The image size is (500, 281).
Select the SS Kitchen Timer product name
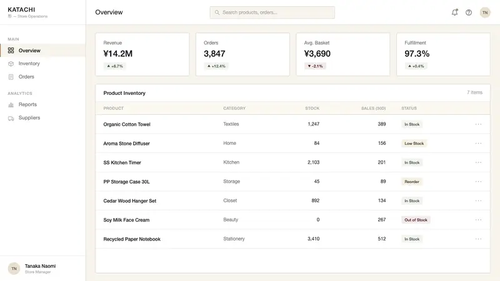[x=122, y=162]
